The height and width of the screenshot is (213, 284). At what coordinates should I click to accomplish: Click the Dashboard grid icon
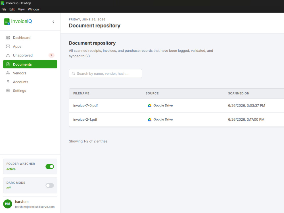(8, 38)
